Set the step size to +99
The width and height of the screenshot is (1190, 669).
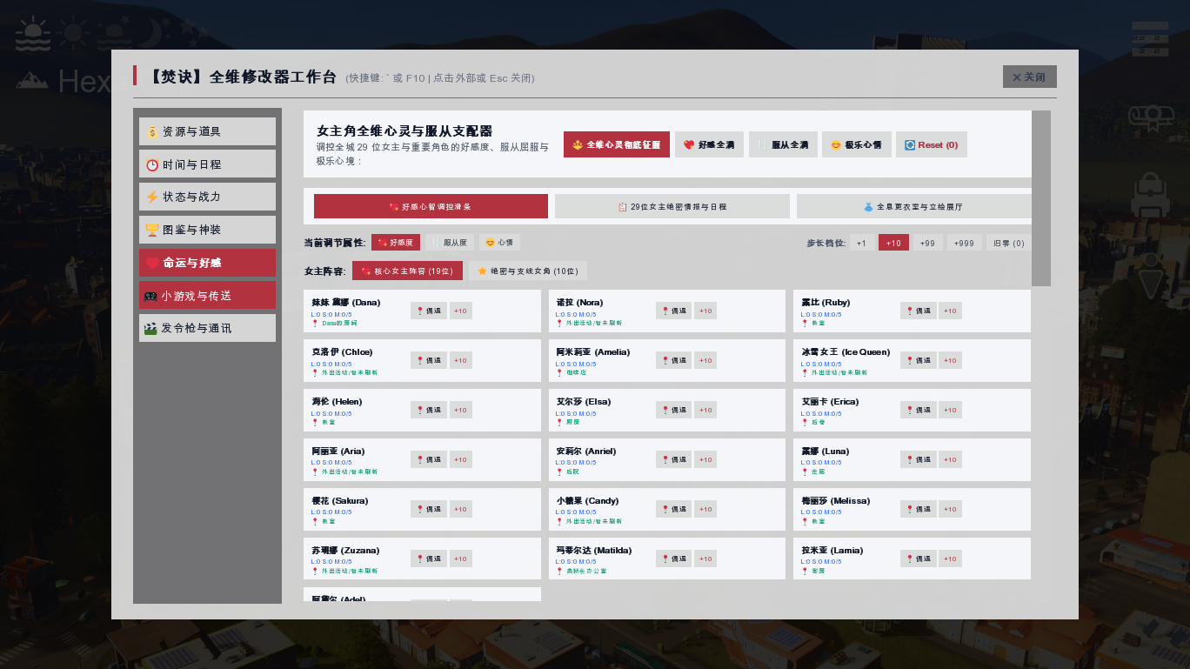927,244
